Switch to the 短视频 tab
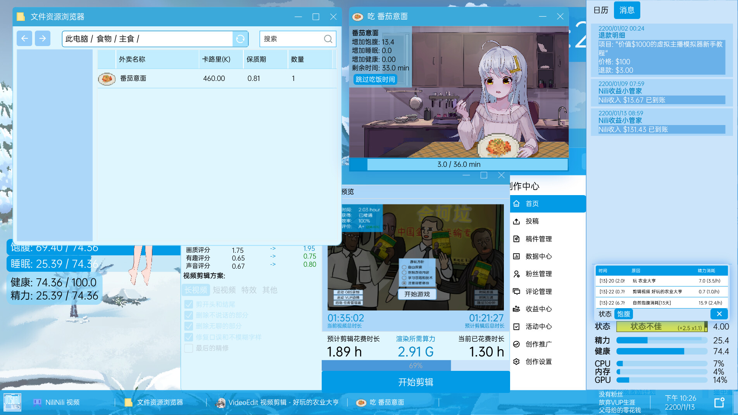The image size is (738, 415). pos(224,290)
